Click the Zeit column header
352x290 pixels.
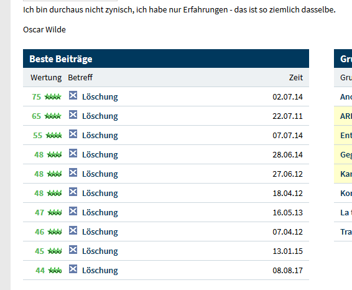[x=296, y=78]
